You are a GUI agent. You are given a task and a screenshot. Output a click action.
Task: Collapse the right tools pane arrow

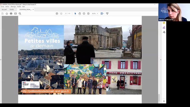161,59
